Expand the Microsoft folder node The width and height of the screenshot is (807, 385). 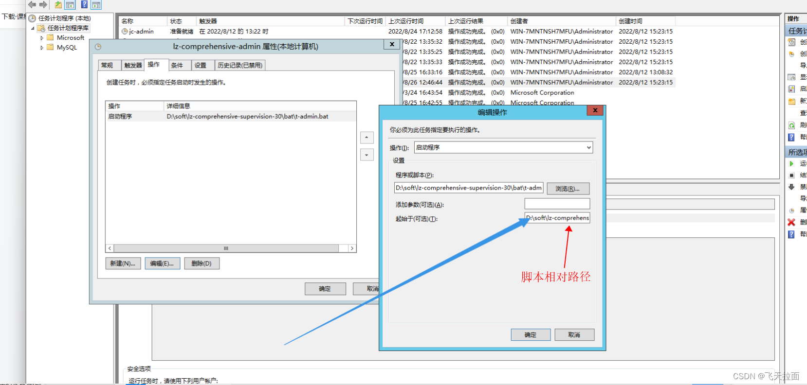click(x=42, y=38)
